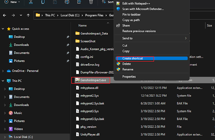215x140 pixels.
Task: Open the Sort options in toolbar
Action: pyautogui.click(x=107, y=2)
